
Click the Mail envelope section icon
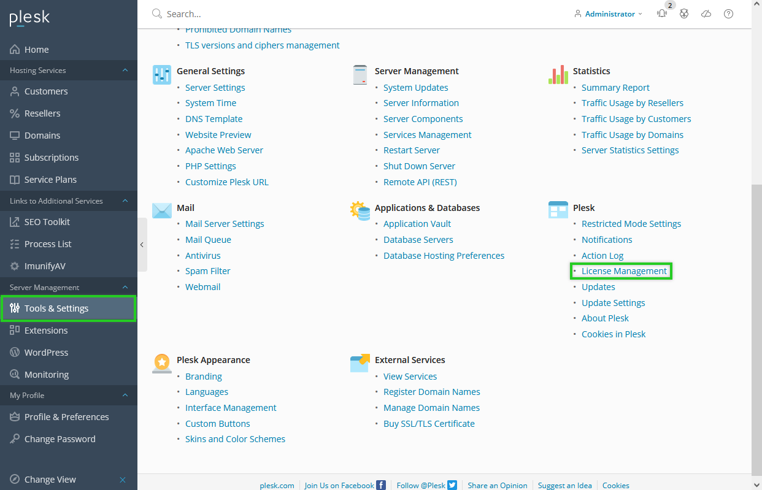(x=162, y=210)
